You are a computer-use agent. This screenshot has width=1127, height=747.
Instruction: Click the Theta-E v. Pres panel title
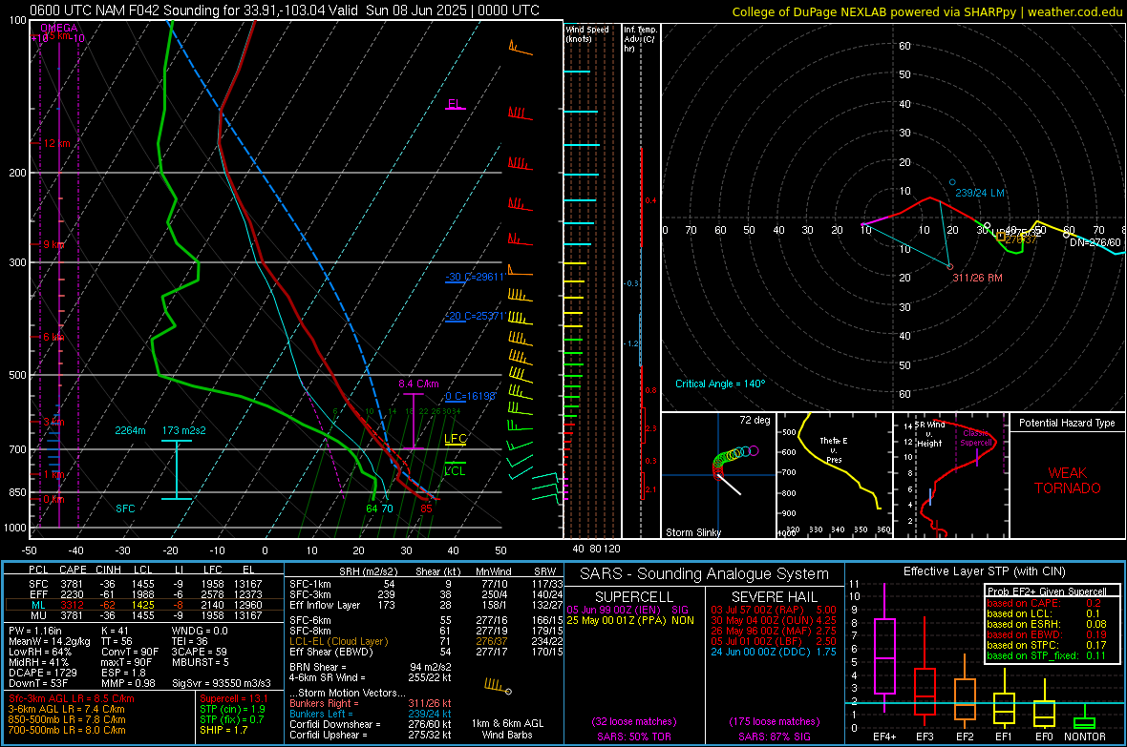pyautogui.click(x=834, y=449)
